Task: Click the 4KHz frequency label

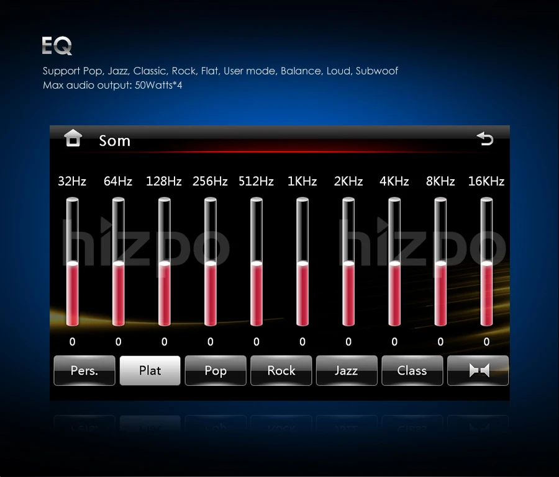Action: [394, 181]
